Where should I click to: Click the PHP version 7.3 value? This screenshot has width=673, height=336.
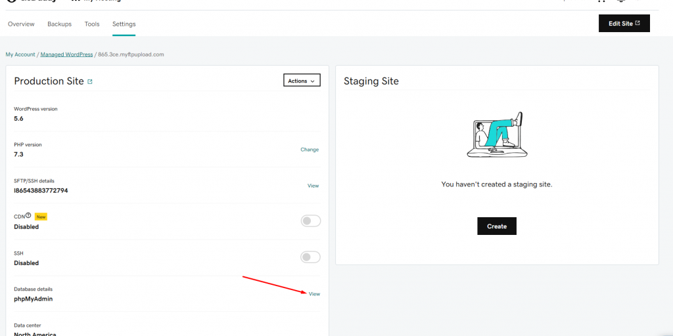(18, 154)
